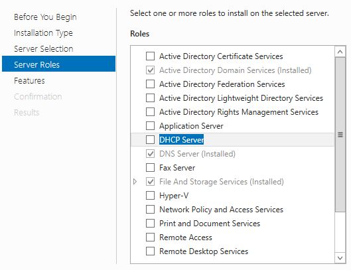Select File And Storage Services (Installed) label
The width and height of the screenshot is (351, 270).
coord(222,182)
